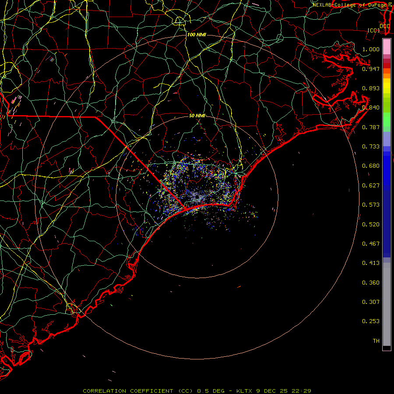
Task: Click the 0.680 scale label
Action: (x=371, y=166)
